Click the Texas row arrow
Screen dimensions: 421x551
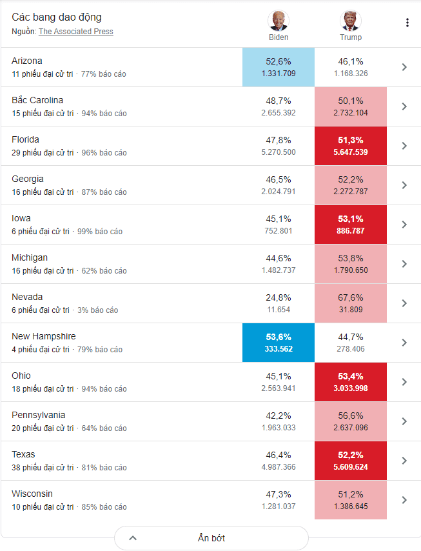(x=404, y=461)
